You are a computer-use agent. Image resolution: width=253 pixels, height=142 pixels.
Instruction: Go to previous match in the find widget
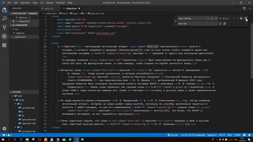pos(233,19)
